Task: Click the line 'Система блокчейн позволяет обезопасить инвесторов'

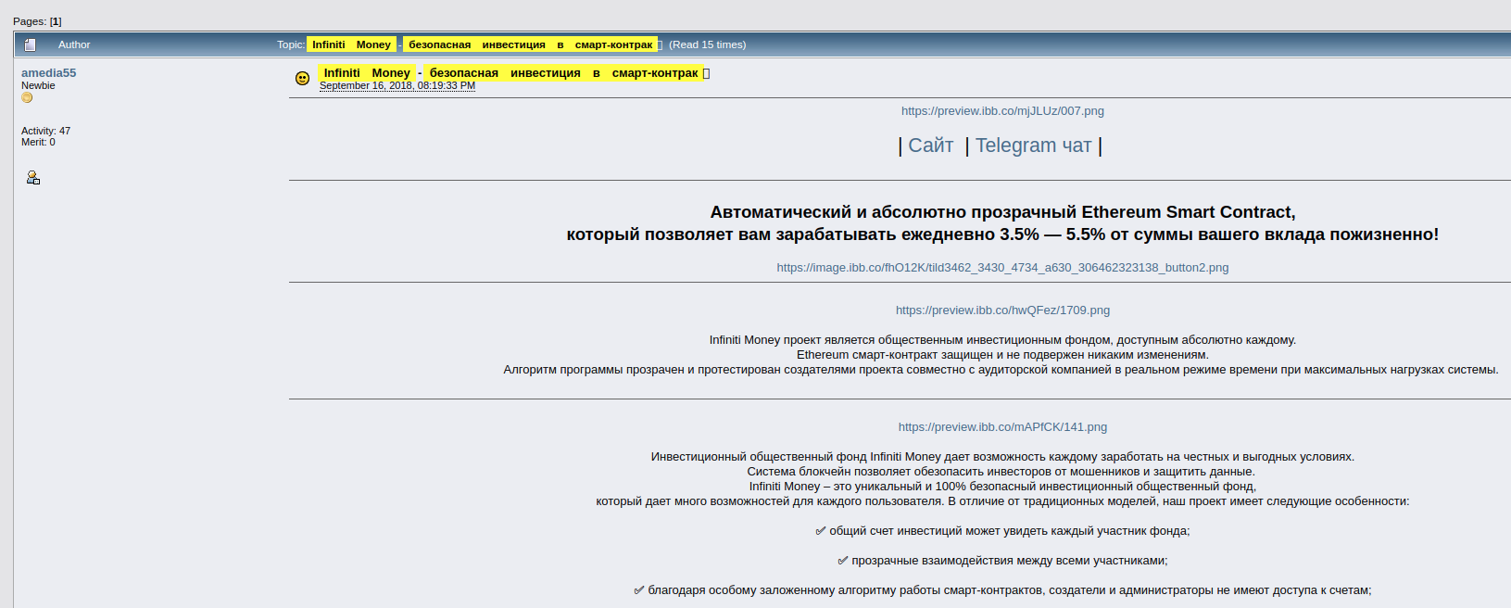Action: click(1001, 472)
